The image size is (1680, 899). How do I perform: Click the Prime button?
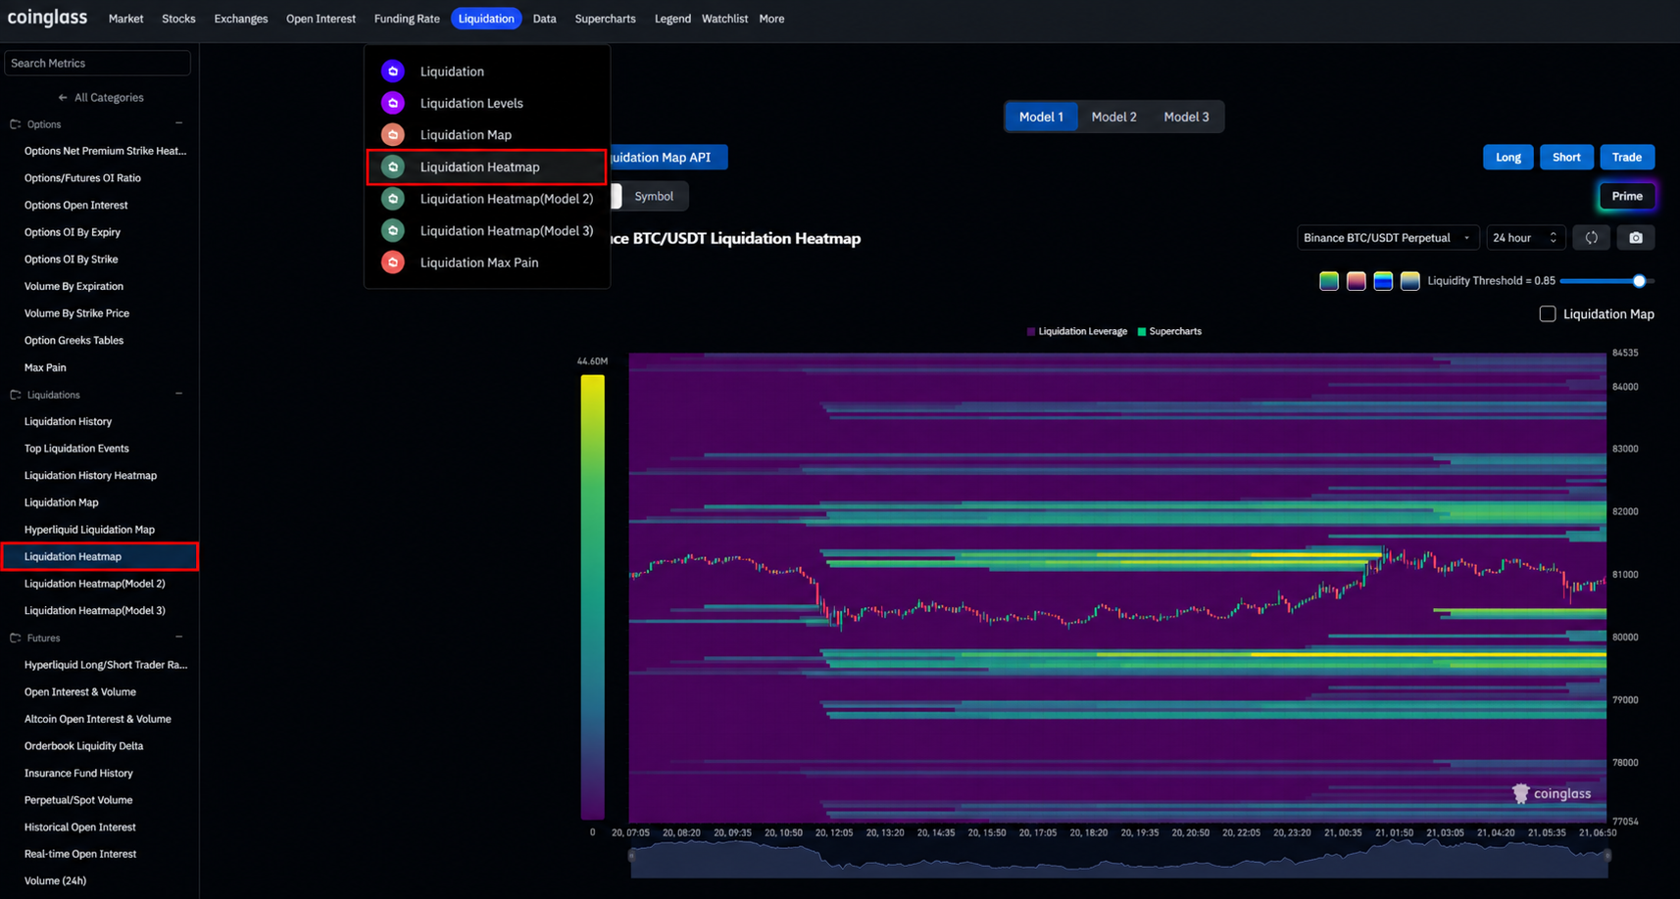tap(1626, 196)
